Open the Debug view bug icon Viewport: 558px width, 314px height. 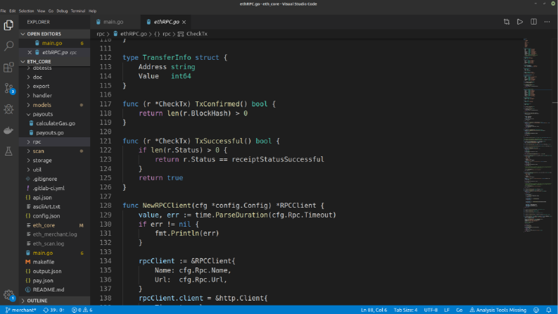point(8,109)
